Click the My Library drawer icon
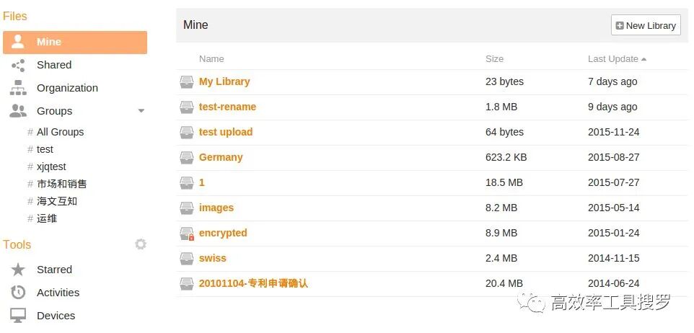Screen dimensions: 694x333 [x=187, y=82]
